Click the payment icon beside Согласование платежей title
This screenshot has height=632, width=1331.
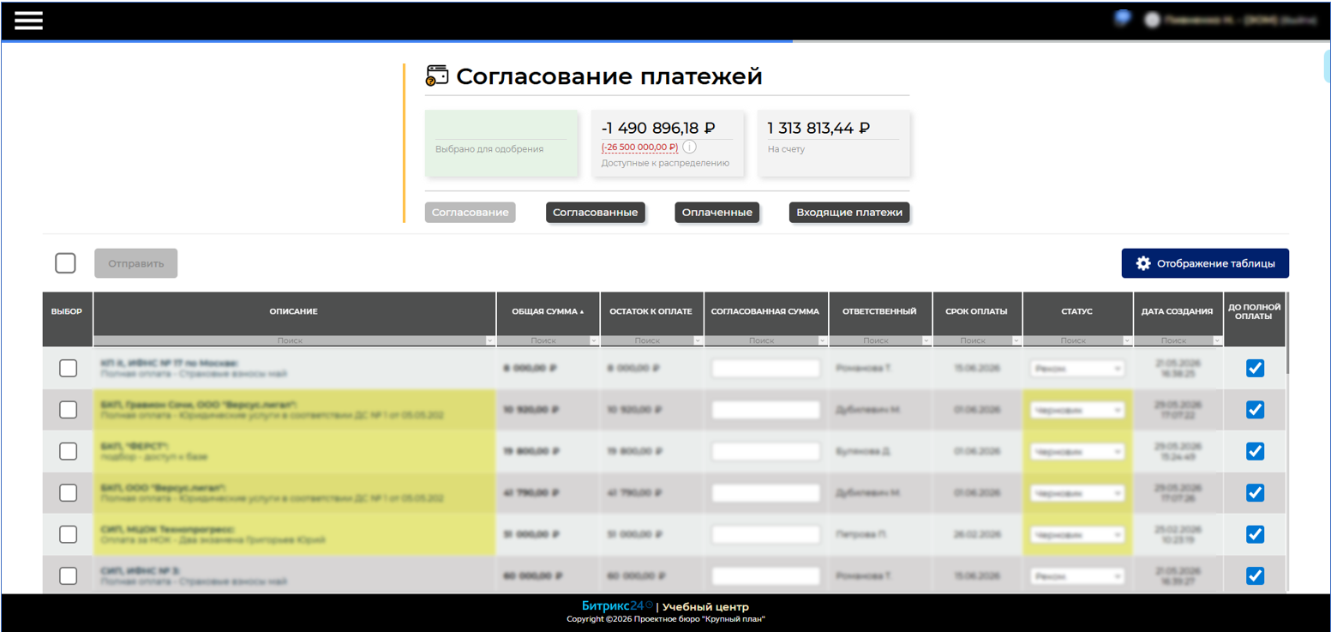[437, 75]
